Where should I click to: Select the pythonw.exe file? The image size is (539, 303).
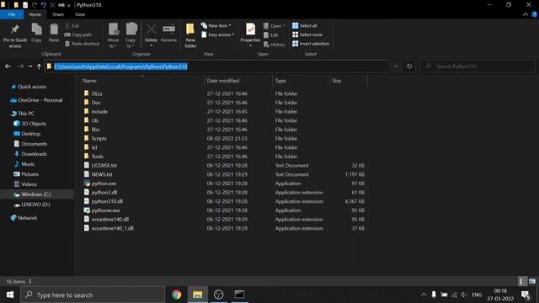[105, 210]
